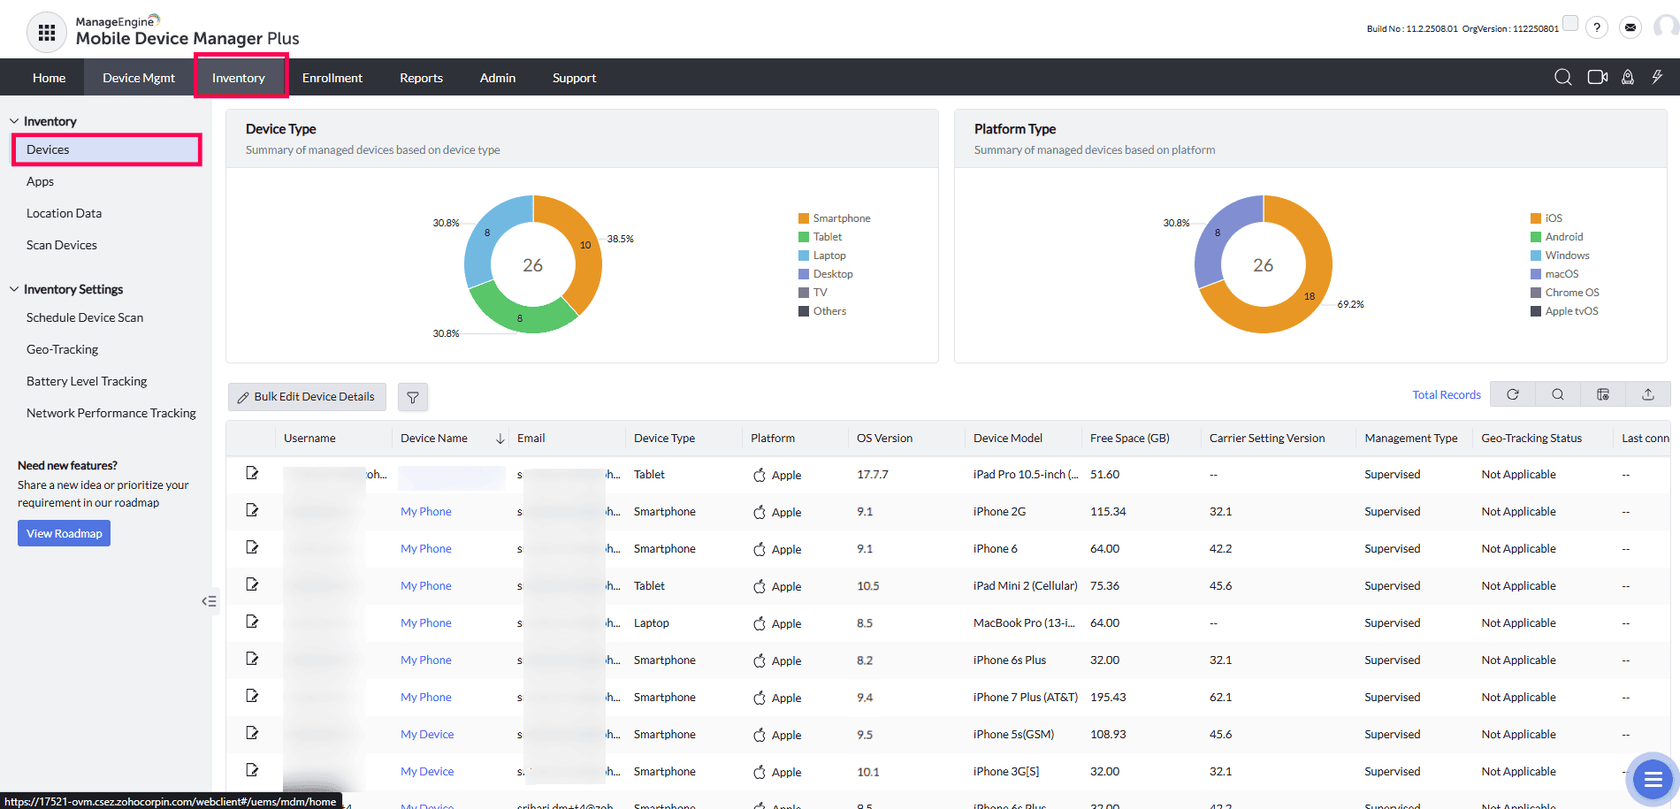Open the filter funnel button
The width and height of the screenshot is (1680, 809).
(413, 398)
